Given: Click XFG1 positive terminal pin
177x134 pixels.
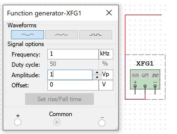Looking at the screenshot, I should coord(135,86).
